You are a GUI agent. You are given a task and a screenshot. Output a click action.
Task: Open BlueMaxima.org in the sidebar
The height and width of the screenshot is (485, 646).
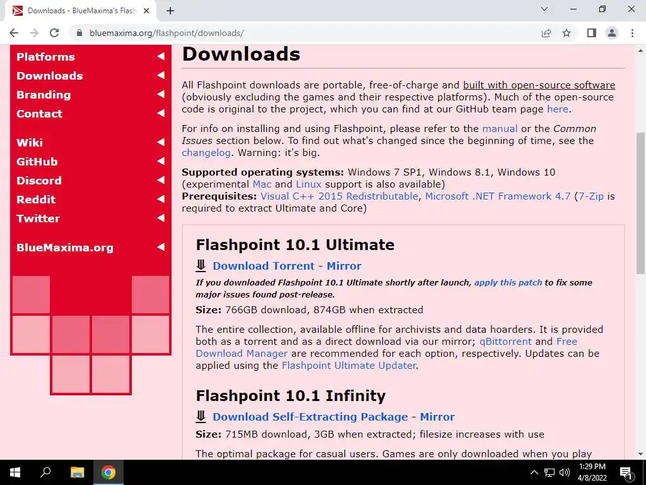pos(65,248)
